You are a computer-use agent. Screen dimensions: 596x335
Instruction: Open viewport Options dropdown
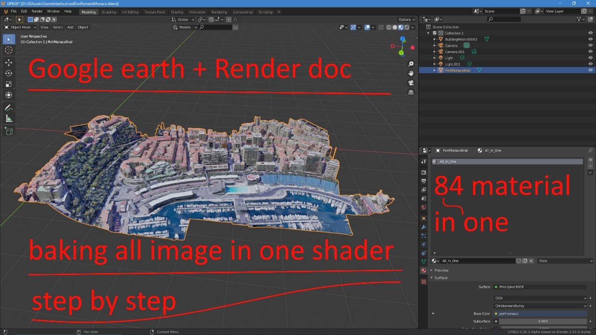coord(406,20)
